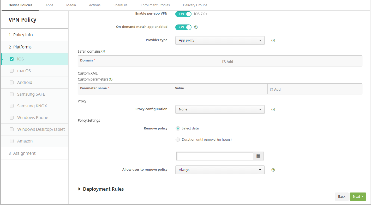Click the removal date input field

pos(215,156)
